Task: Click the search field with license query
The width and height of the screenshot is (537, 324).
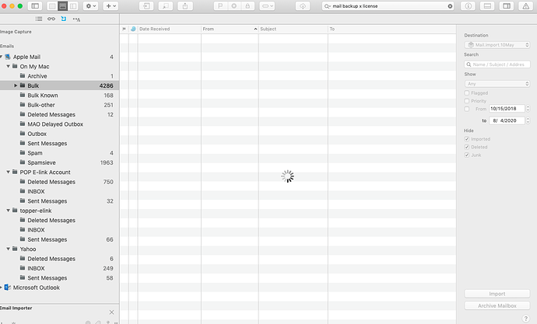Action: (x=388, y=6)
